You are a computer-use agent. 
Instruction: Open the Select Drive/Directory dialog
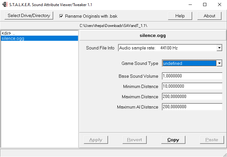[29, 15]
